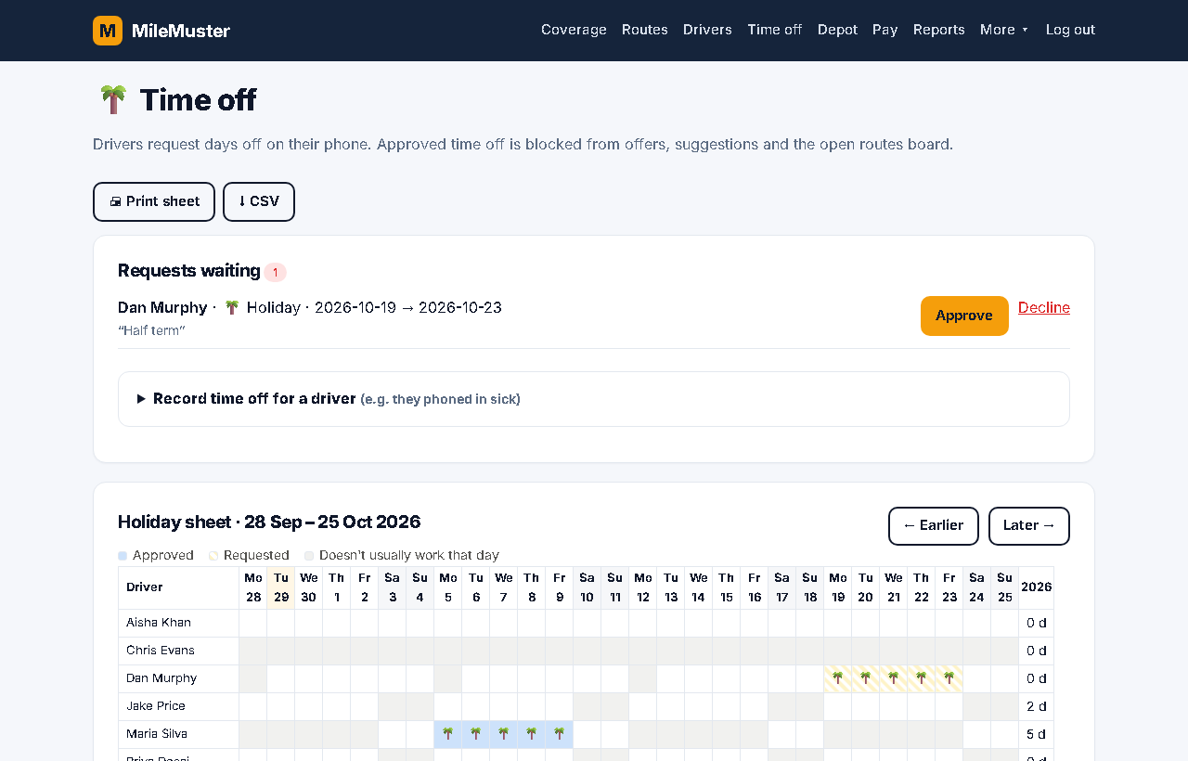Open the Coverage menu item
Viewport: 1188px width, 761px height.
tap(574, 30)
